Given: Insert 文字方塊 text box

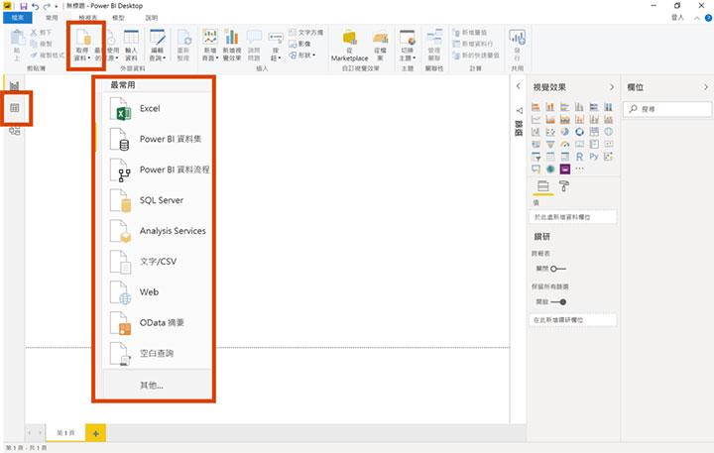Looking at the screenshot, I should point(306,33).
